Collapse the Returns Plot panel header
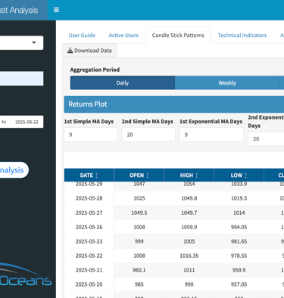The height and width of the screenshot is (298, 284). (x=174, y=104)
